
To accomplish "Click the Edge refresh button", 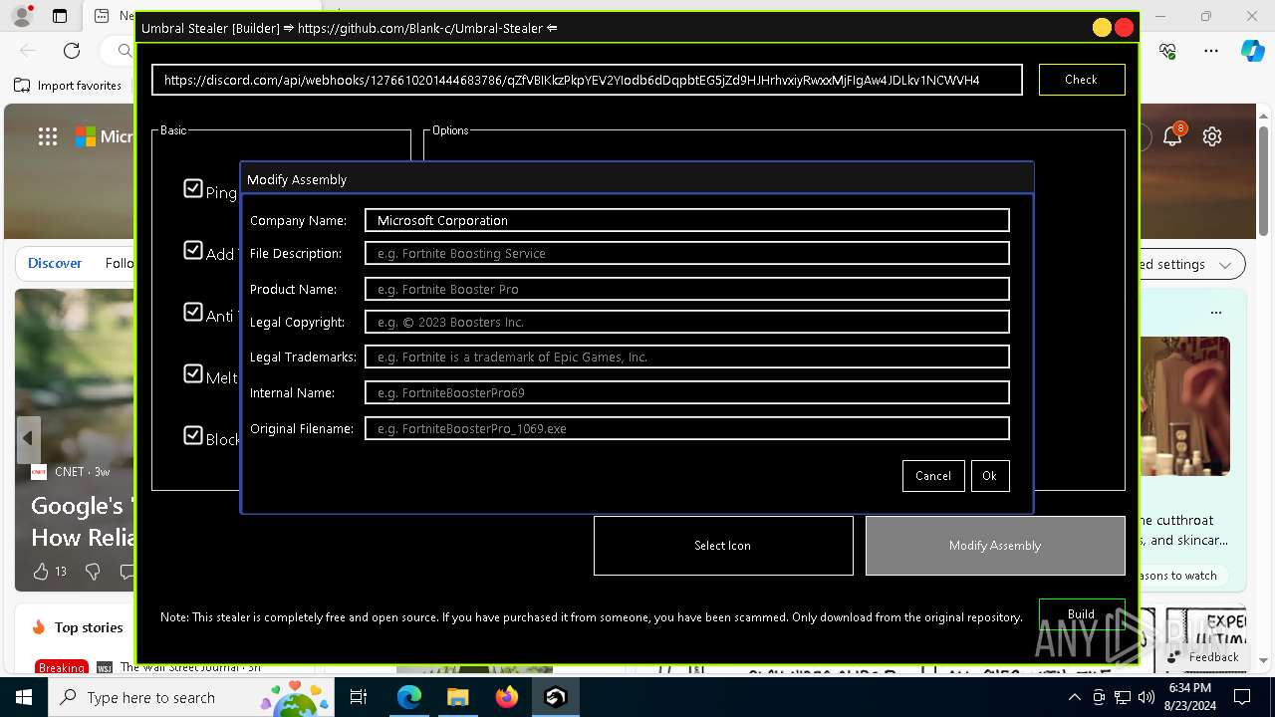I will (72, 51).
